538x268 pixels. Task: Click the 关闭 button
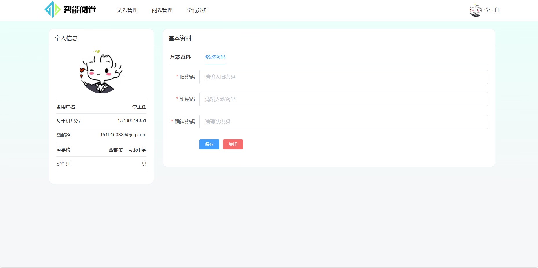tap(233, 144)
